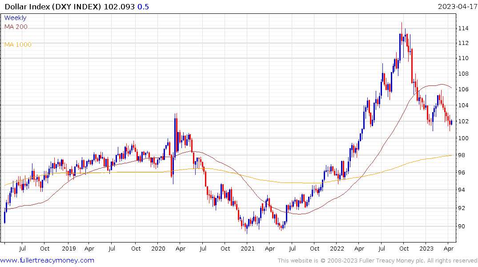Click the 102 price axis label

463,121
